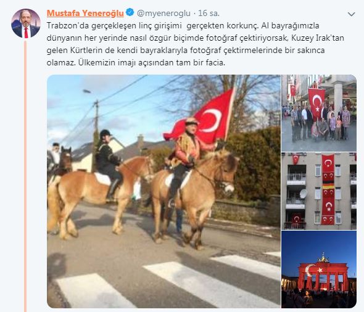364x312 pixels.
Task: Open the Brandenburg Gate illuminated photo
Action: pos(319,269)
